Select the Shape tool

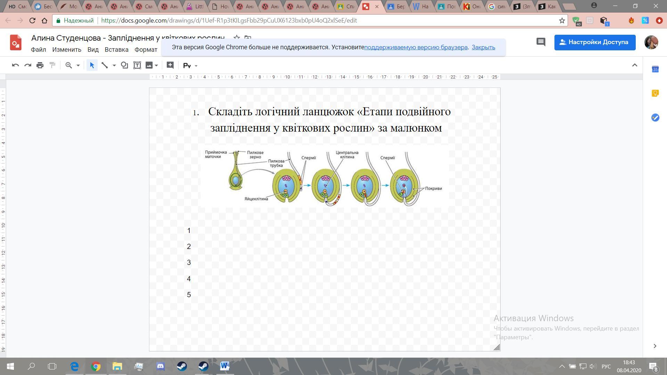pyautogui.click(x=124, y=65)
